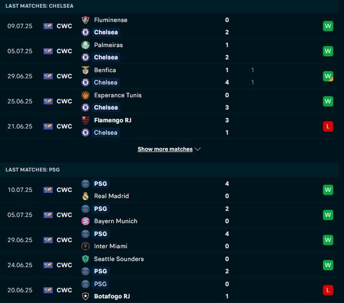This screenshot has height=303, width=344.
Task: Click the Flamengo RJ crest
Action: [85, 120]
